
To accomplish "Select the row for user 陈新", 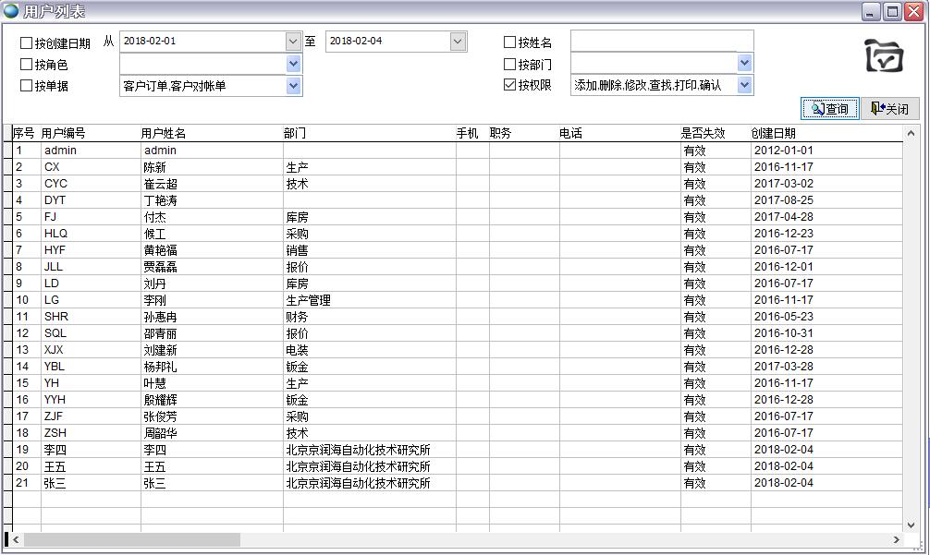I will 155,167.
